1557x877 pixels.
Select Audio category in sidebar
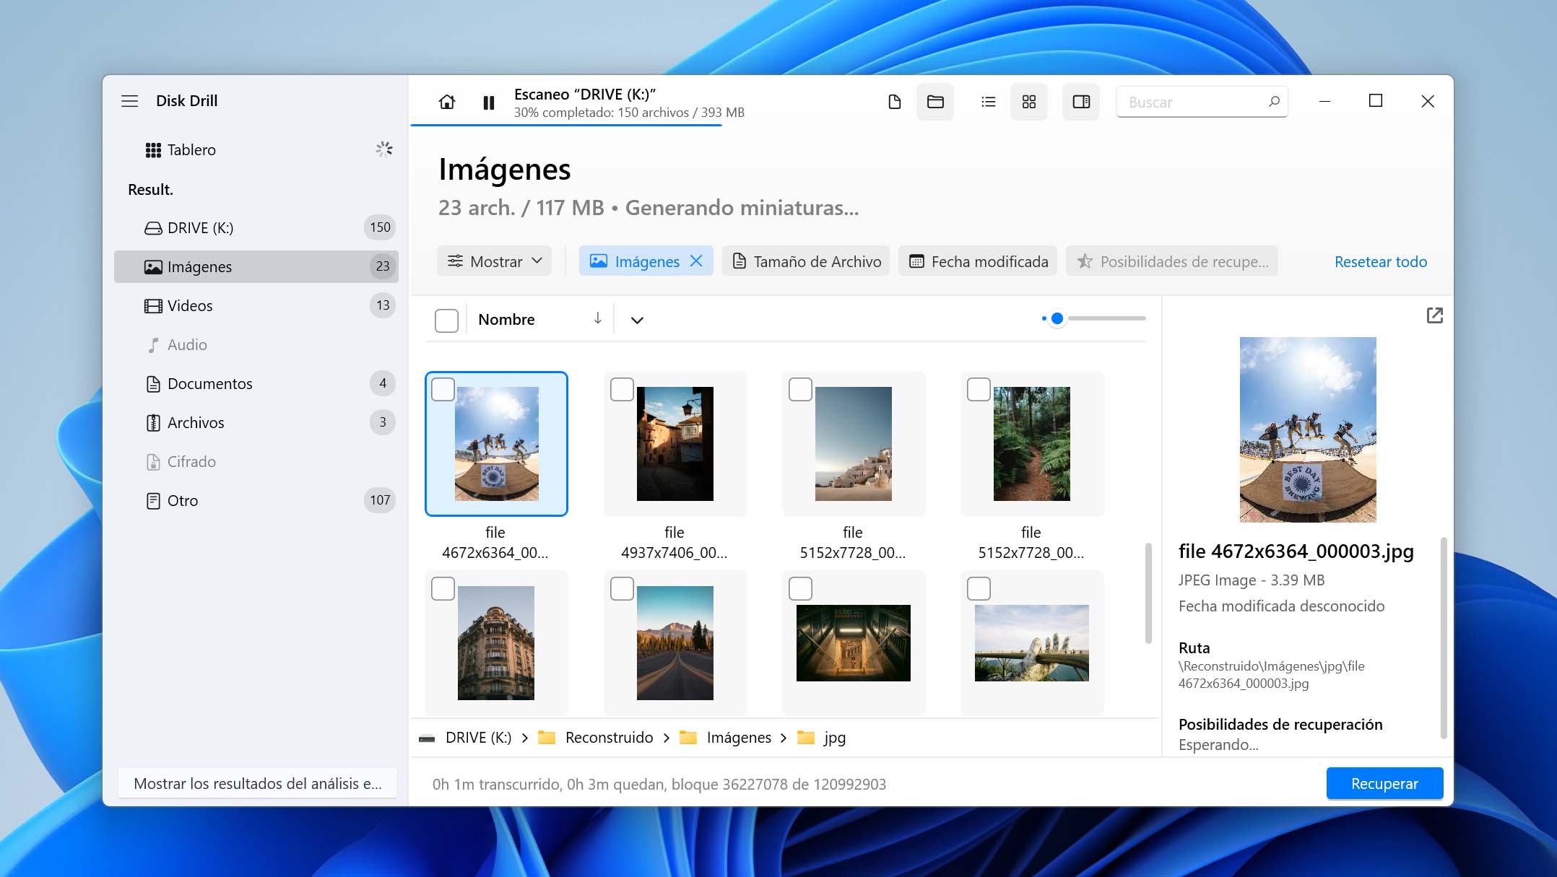tap(256, 345)
